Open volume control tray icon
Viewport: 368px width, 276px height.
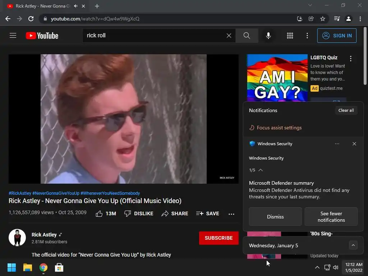(336, 267)
